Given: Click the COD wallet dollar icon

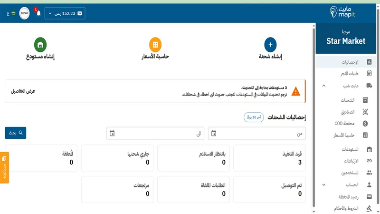Looking at the screenshot, I should click(x=365, y=124).
